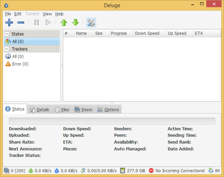Click the download speed green icon
224x177 pixels.
tap(31, 171)
